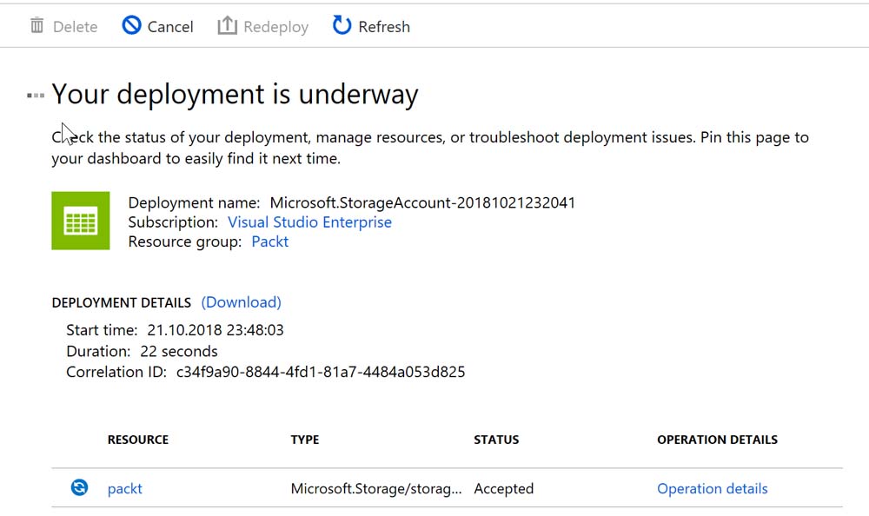869x516 pixels.
Task: Click the Download deployment details link
Action: coord(241,302)
